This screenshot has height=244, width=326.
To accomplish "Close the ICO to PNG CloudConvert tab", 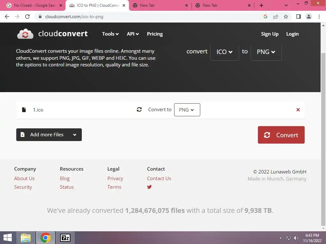I will pyautogui.click(x=124, y=5).
